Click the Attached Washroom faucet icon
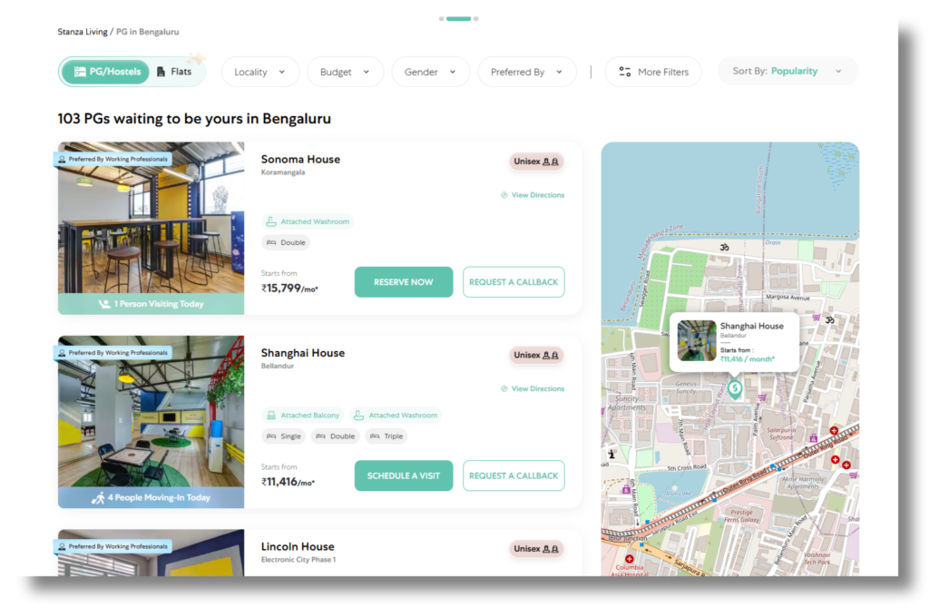929x607 pixels. pos(272,220)
